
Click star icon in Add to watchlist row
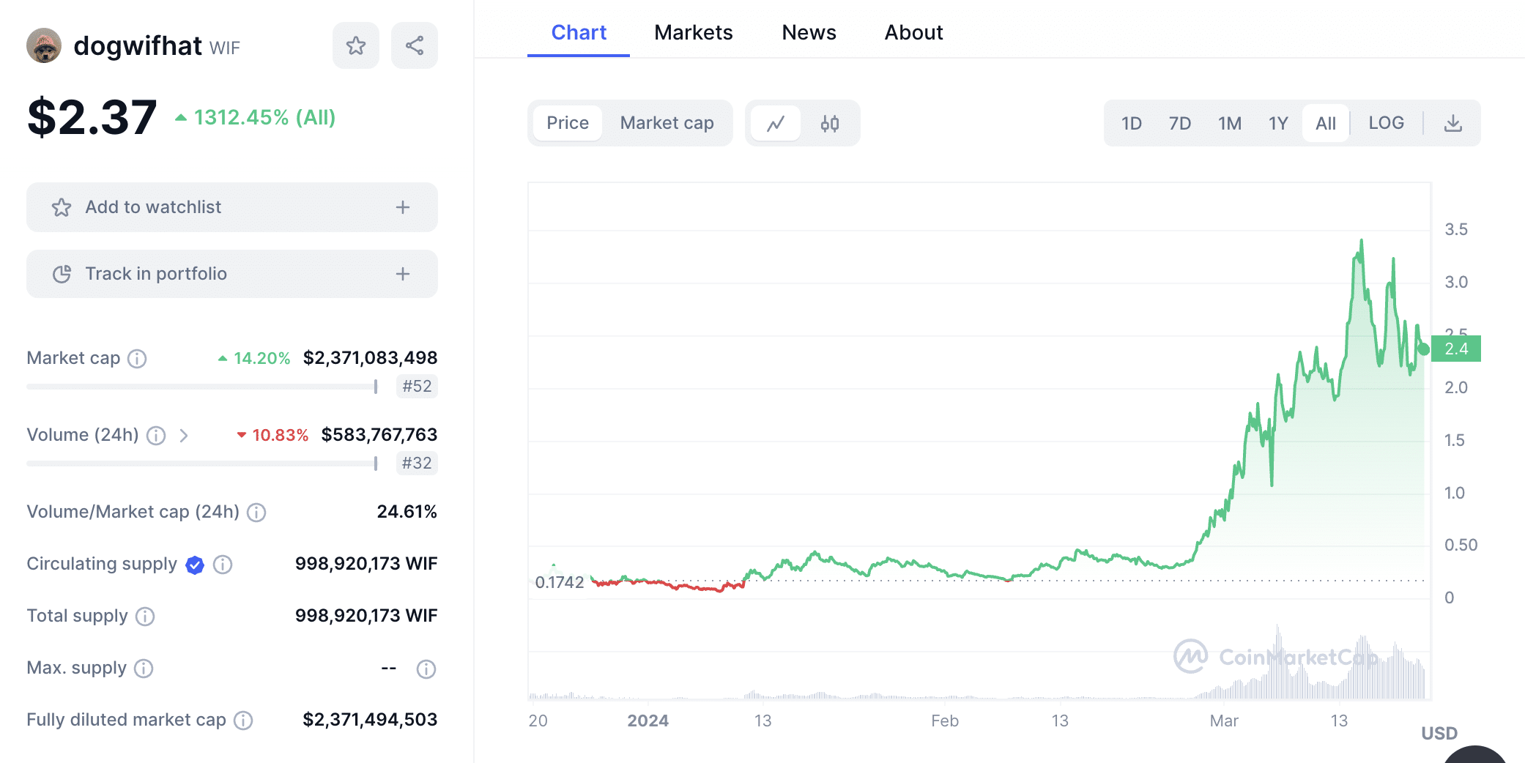(x=62, y=207)
